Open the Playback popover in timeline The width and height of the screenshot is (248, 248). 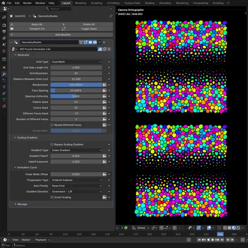[42, 240]
